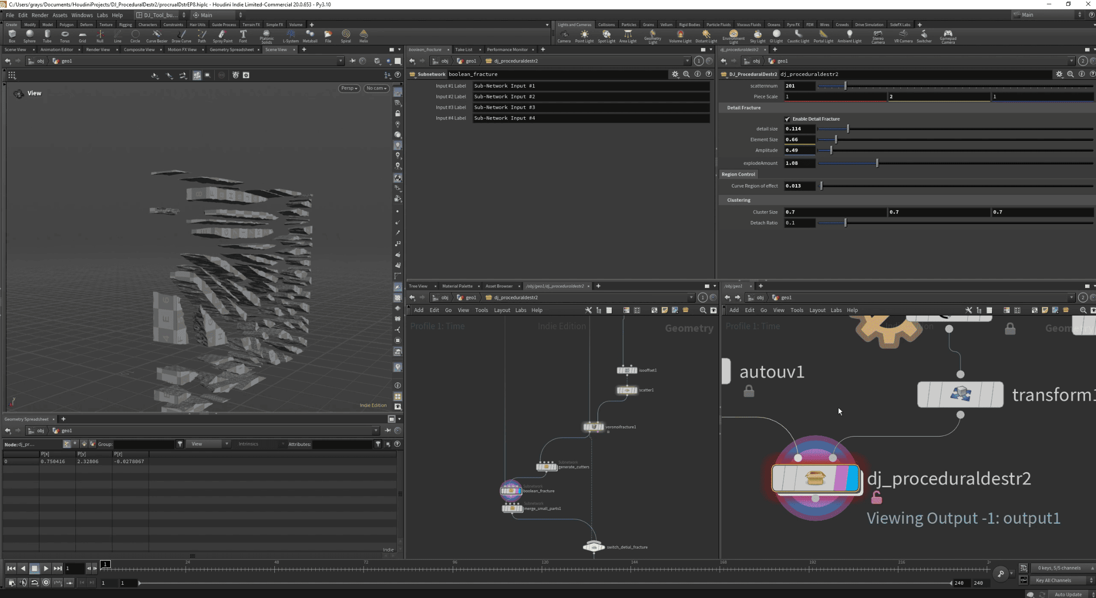Click Layout in dj_proceduraldestr2 network menu

[x=502, y=310]
